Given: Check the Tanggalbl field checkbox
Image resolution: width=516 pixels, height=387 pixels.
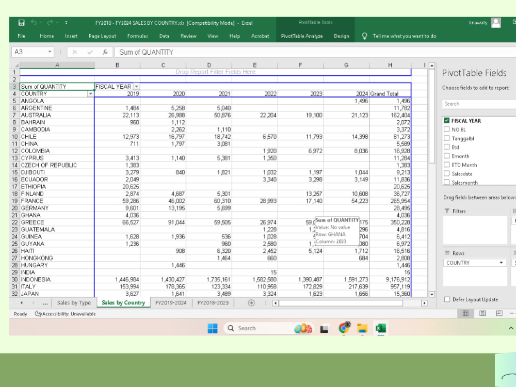Looking at the screenshot, I should [446, 138].
